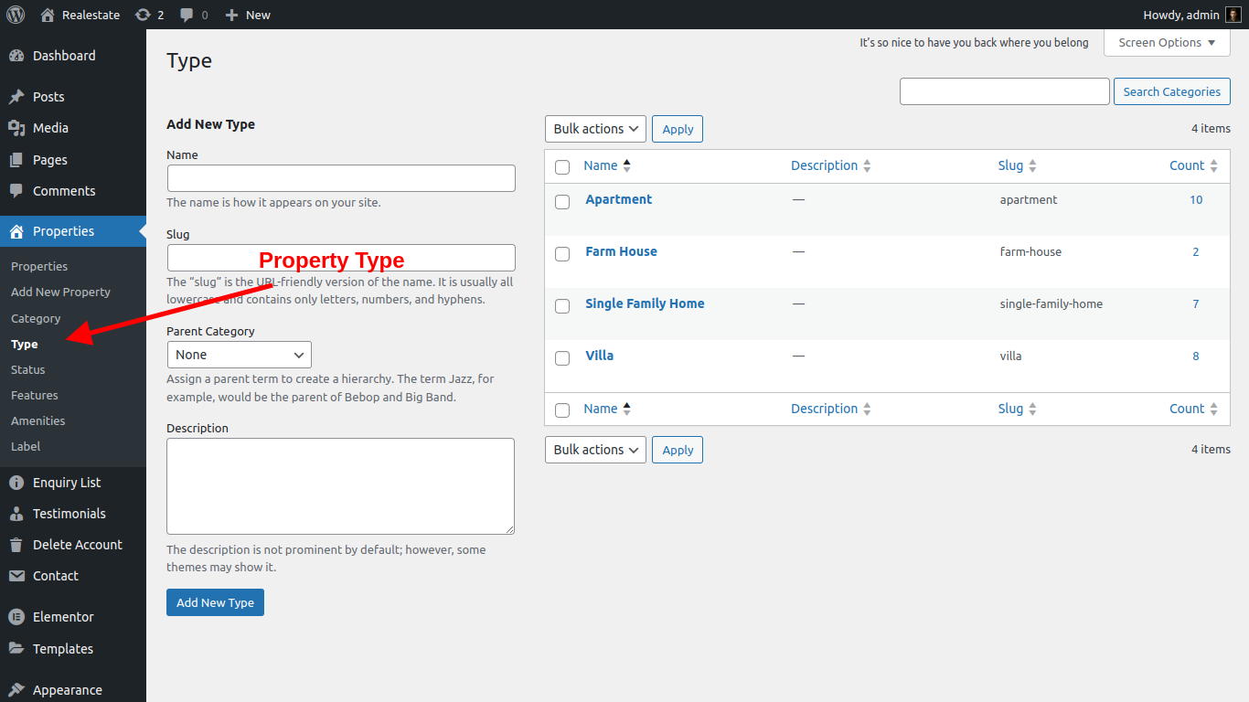Click the admin avatar thumbnail

(x=1233, y=15)
